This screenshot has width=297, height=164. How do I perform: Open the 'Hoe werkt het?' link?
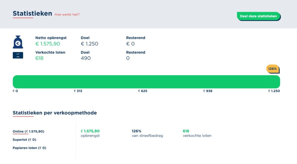[67, 15]
